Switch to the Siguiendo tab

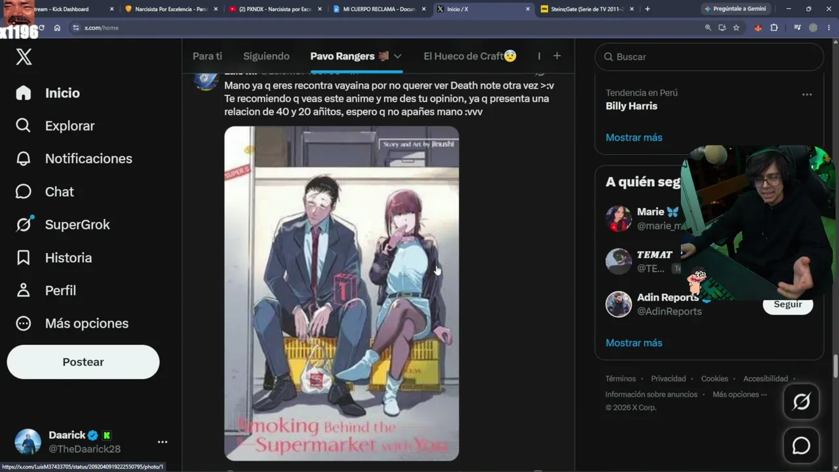[266, 56]
